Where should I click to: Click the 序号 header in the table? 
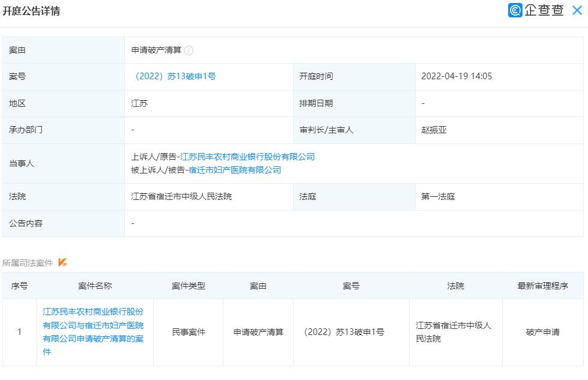pyautogui.click(x=20, y=286)
